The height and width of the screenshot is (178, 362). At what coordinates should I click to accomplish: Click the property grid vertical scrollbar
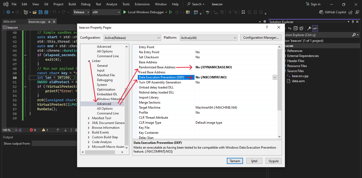pyautogui.click(x=280, y=80)
